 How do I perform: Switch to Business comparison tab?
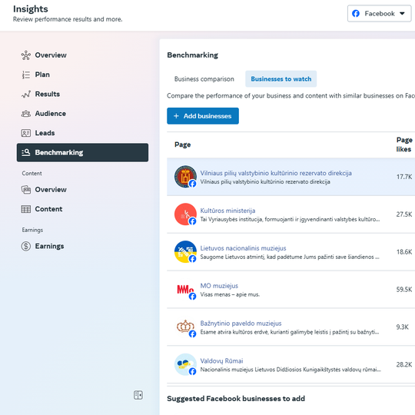pos(204,79)
